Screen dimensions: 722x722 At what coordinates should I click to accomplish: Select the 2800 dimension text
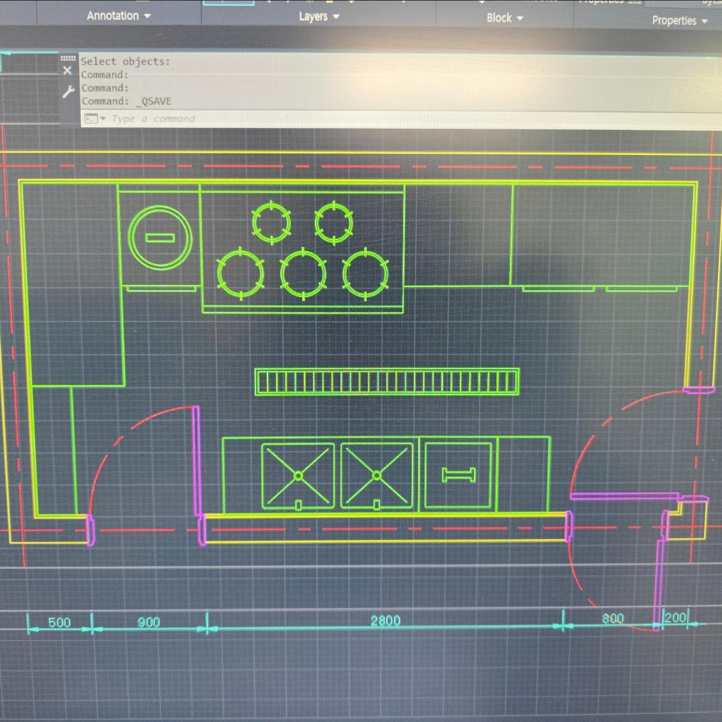(x=386, y=621)
